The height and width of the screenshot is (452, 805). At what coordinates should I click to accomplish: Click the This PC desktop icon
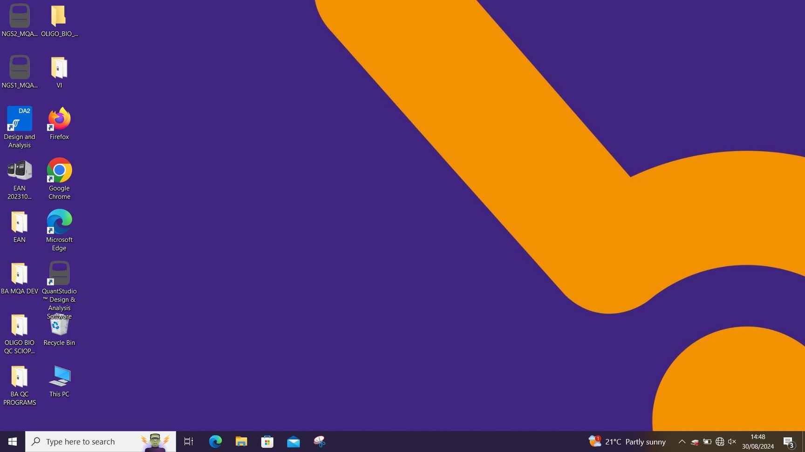pos(59,377)
